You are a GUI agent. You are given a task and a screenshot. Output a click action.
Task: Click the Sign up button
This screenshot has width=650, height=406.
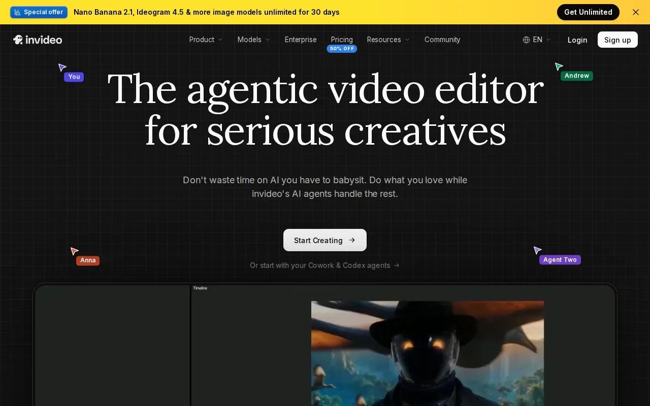617,40
